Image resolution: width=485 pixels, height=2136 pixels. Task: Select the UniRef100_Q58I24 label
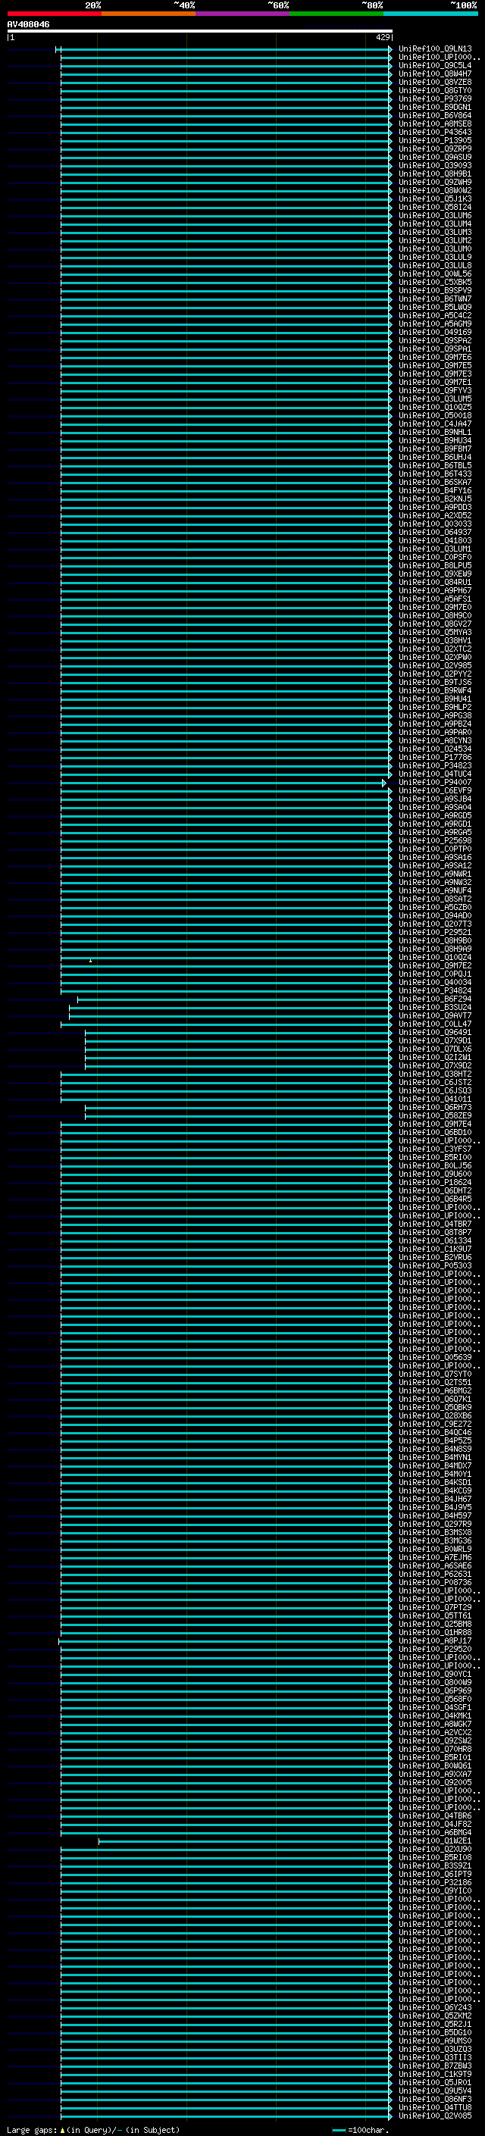point(435,208)
